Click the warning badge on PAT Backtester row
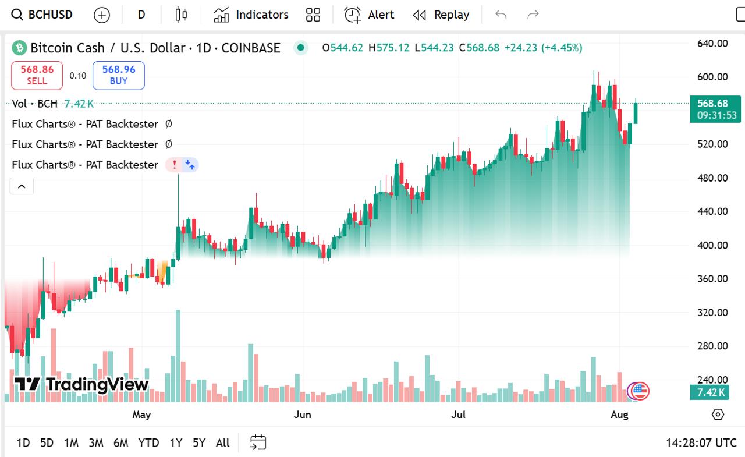 point(174,165)
